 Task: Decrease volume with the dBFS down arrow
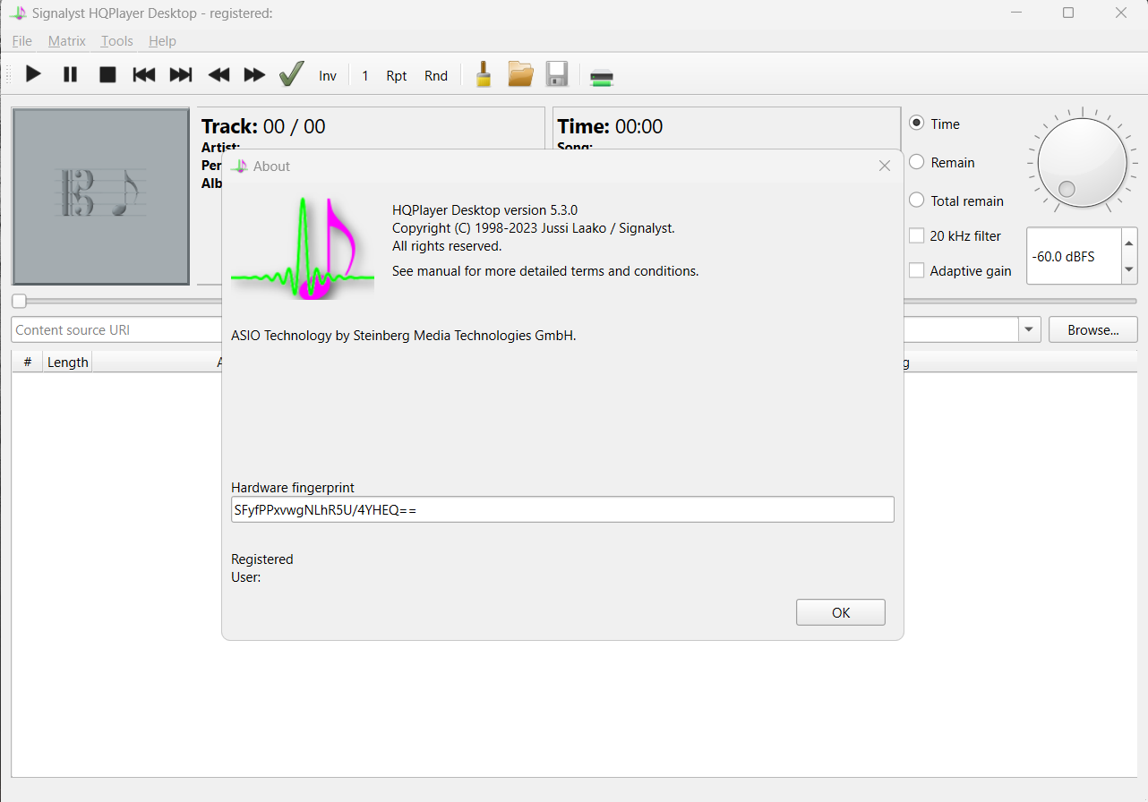click(x=1127, y=269)
